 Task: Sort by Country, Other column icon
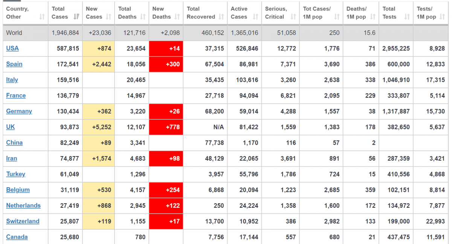coord(42,17)
